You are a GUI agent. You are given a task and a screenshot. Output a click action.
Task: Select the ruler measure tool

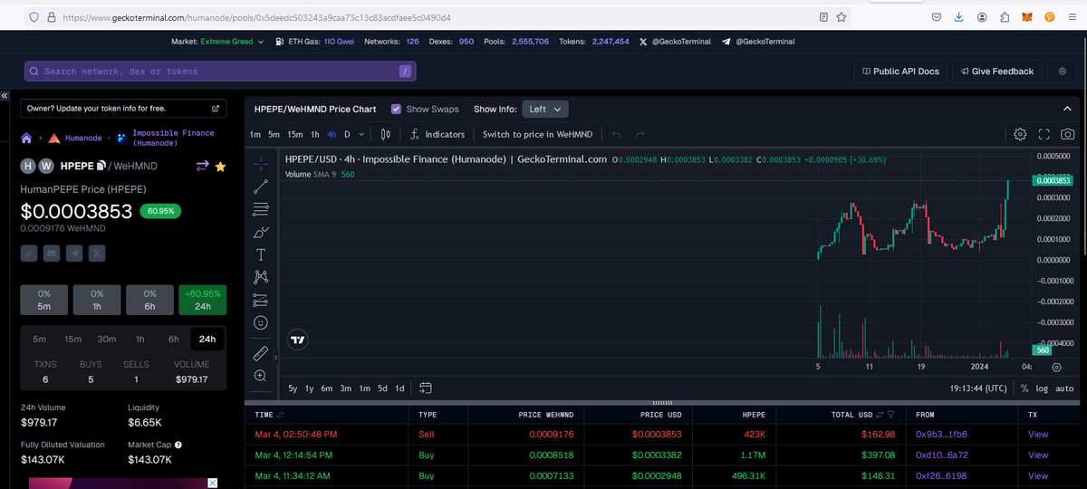coord(261,352)
